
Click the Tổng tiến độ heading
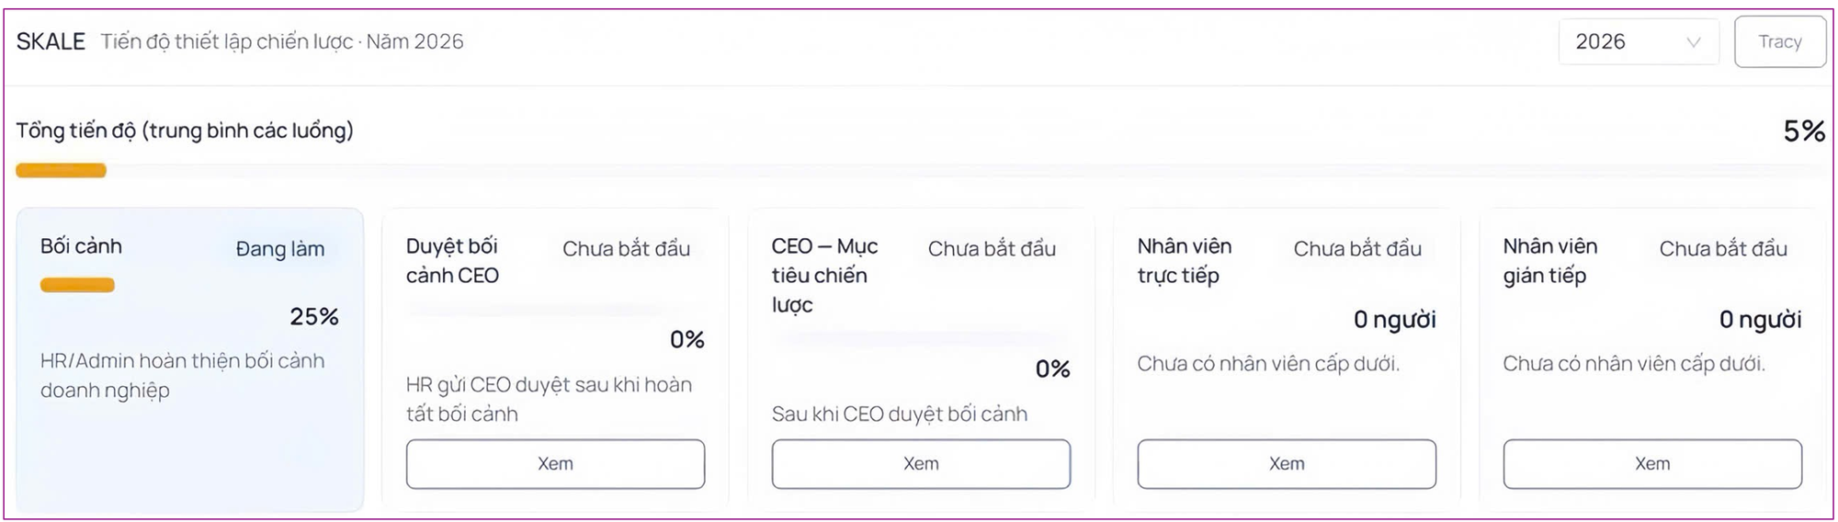point(185,130)
